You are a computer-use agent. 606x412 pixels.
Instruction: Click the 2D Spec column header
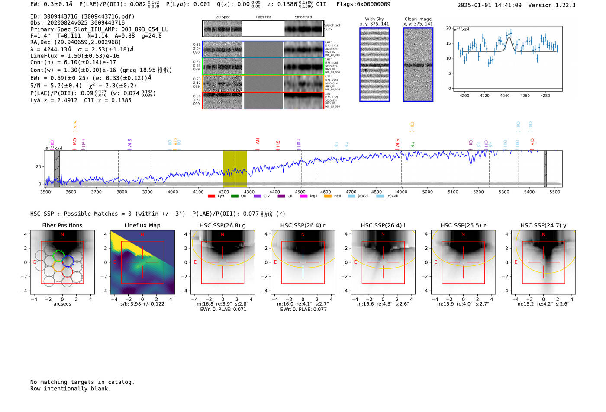click(x=223, y=17)
